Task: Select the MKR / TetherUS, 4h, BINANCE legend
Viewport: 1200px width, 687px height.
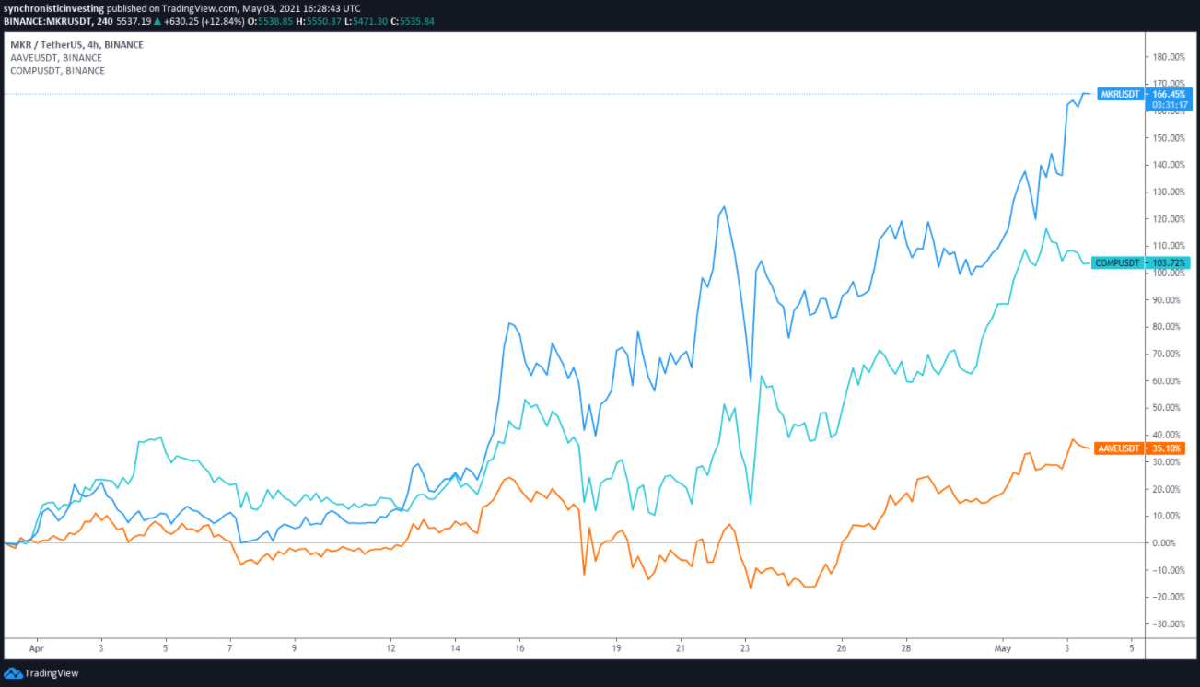Action: pyautogui.click(x=76, y=44)
